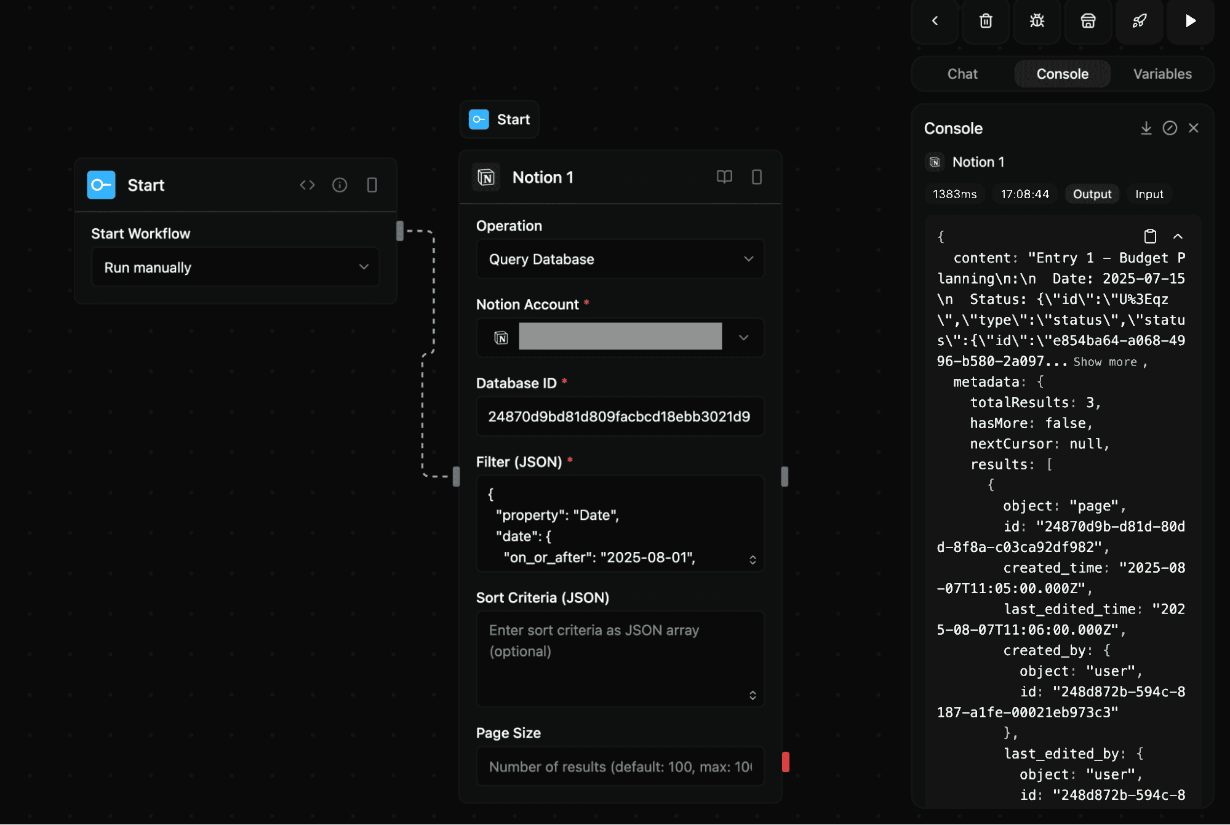Screen dimensions: 1230x825
Task: Open the debugger with the bug icon
Action: (x=1036, y=22)
